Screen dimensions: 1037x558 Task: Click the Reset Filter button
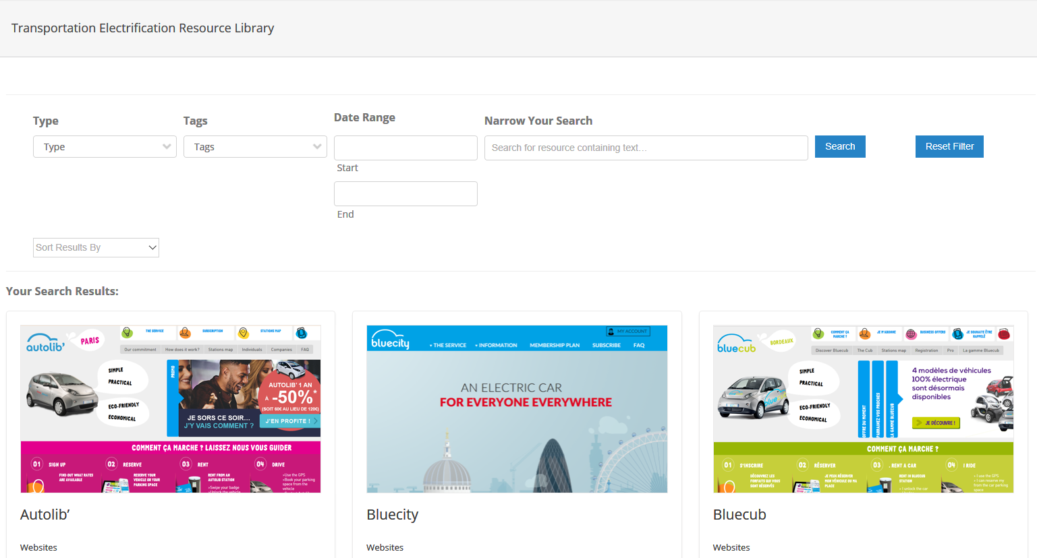pyautogui.click(x=949, y=146)
